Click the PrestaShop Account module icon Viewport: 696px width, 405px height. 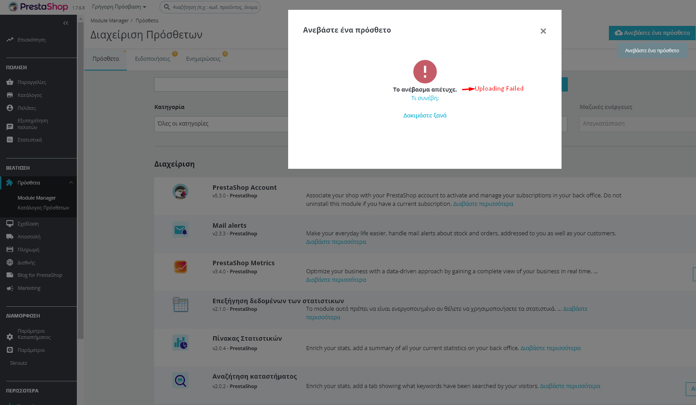point(180,191)
